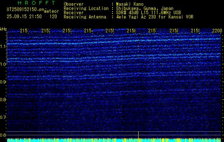Click the 2200 time axis label
This screenshot has width=224, height=142.
coord(217,31)
